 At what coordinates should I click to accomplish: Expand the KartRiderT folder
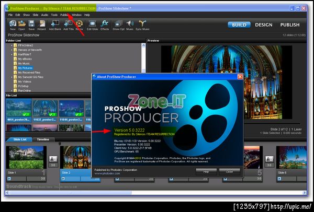(x=12, y=54)
